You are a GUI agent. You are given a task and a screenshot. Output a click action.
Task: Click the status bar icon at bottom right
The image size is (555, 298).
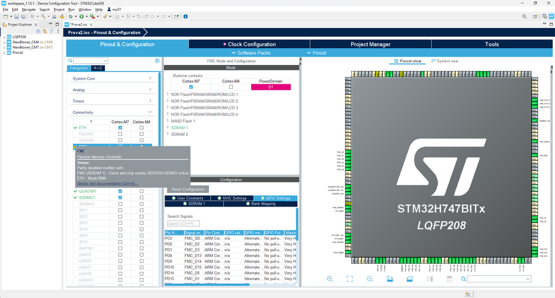tap(468, 294)
